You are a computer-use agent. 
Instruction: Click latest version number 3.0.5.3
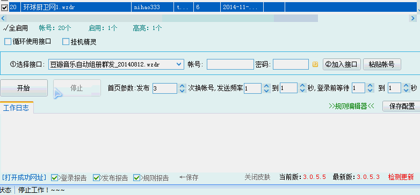[368, 177]
